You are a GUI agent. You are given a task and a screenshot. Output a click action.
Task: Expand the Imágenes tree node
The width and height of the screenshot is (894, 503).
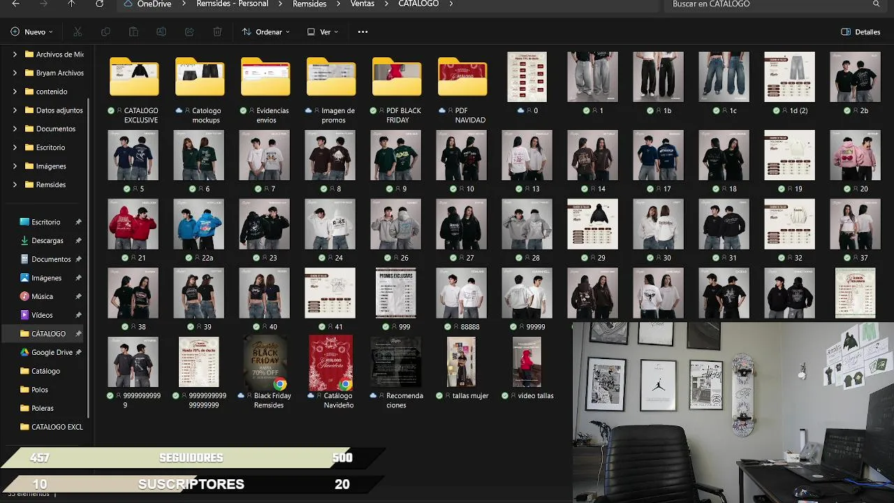click(x=15, y=166)
